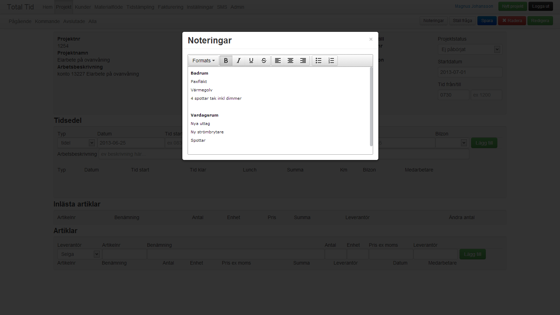Viewport: 560px width, 315px height.
Task: Click the underline toolbar icon
Action: point(251,61)
